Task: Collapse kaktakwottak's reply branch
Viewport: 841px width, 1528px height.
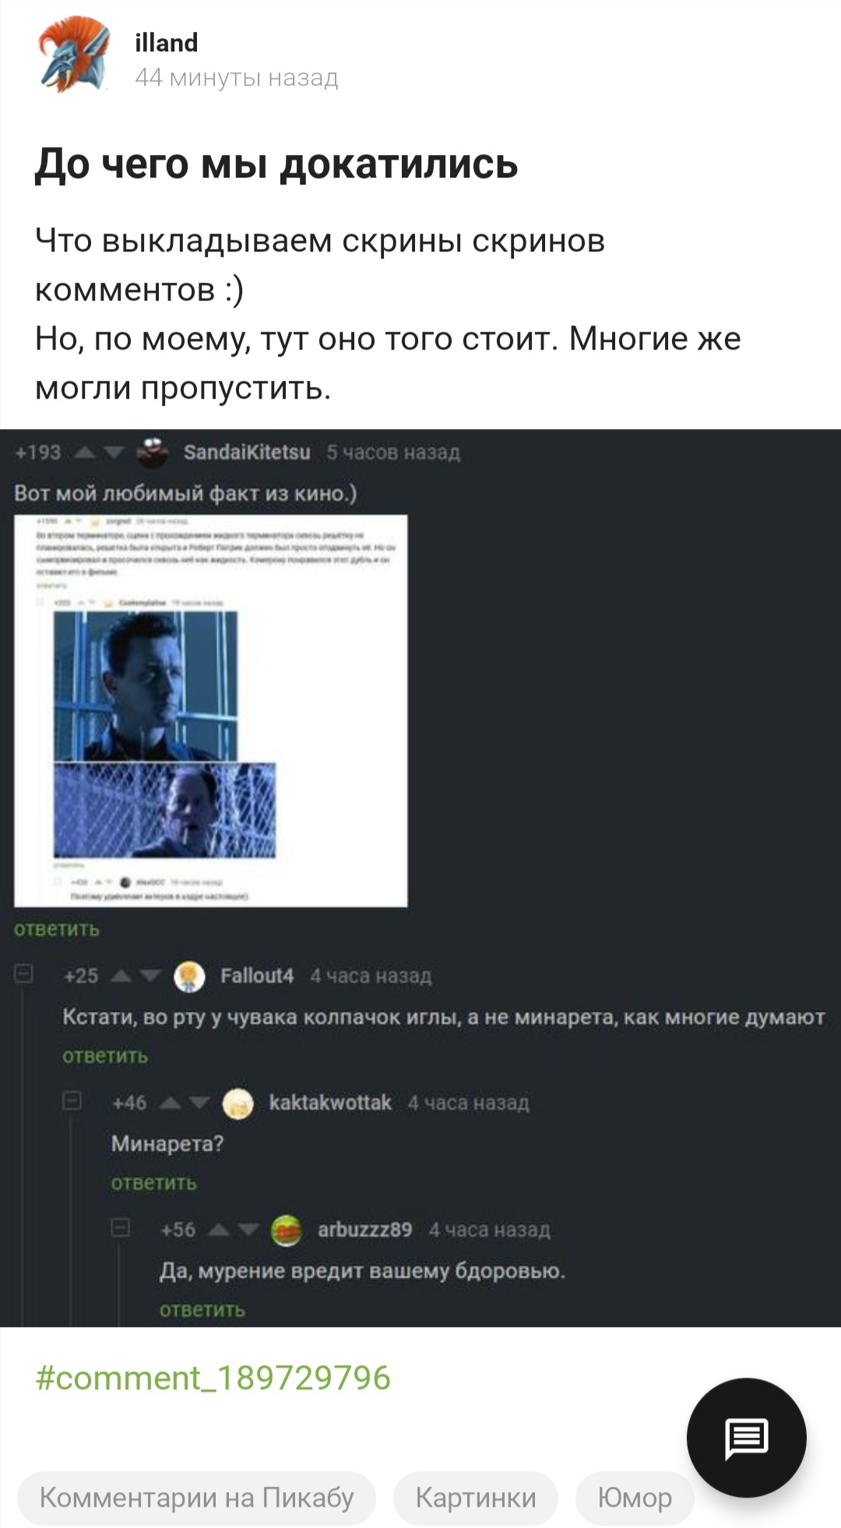Action: [x=72, y=1100]
